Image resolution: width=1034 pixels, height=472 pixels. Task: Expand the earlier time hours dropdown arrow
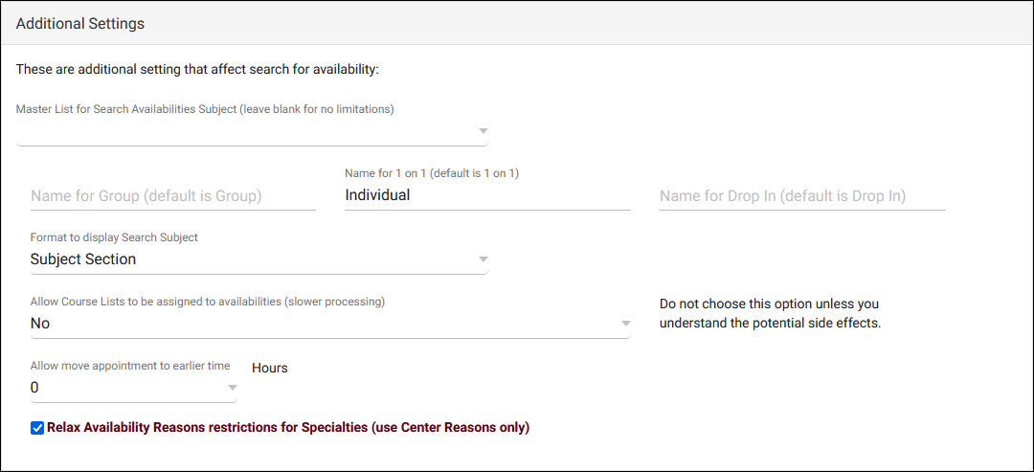point(231,388)
